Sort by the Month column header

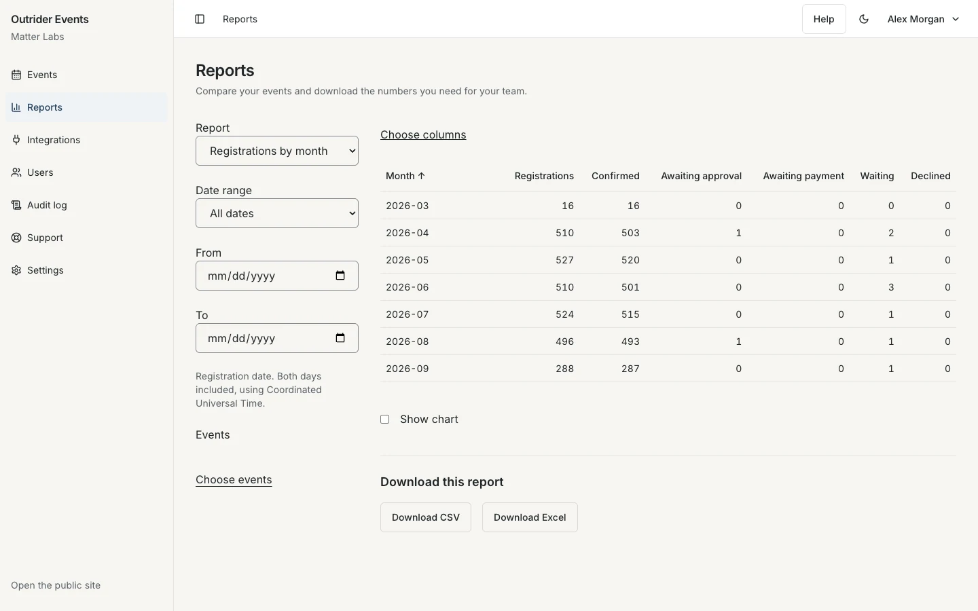(x=405, y=176)
